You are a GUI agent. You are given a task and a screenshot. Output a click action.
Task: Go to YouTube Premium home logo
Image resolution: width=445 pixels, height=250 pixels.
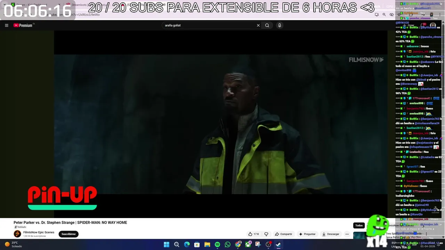[23, 25]
